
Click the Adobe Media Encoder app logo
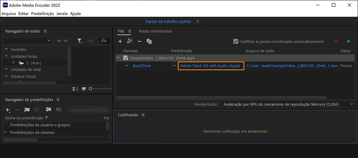[x=5, y=5]
